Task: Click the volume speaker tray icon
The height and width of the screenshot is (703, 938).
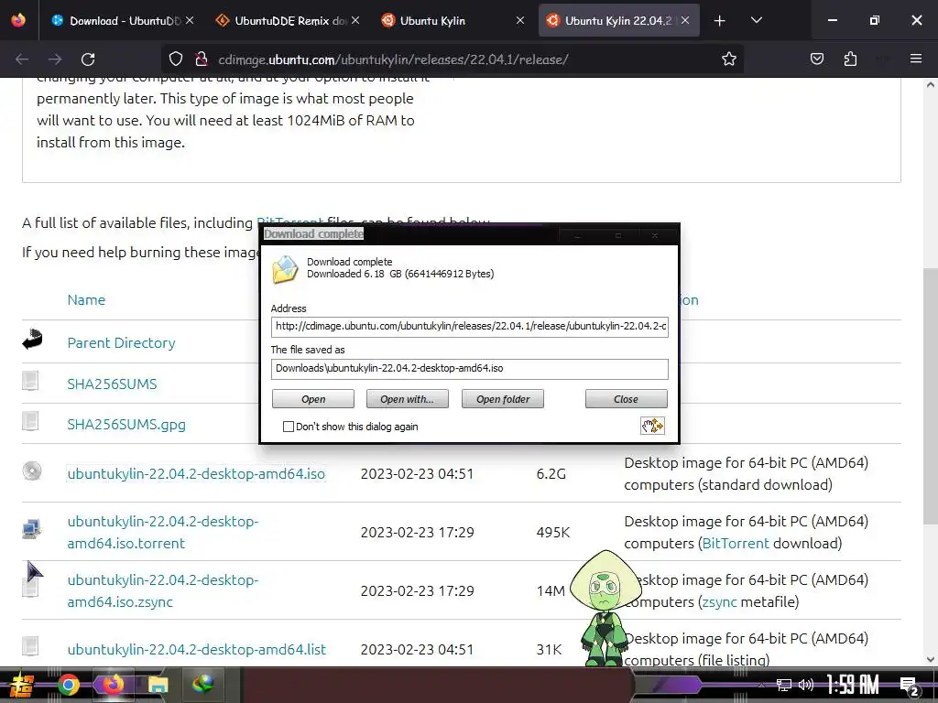Action: (x=806, y=685)
